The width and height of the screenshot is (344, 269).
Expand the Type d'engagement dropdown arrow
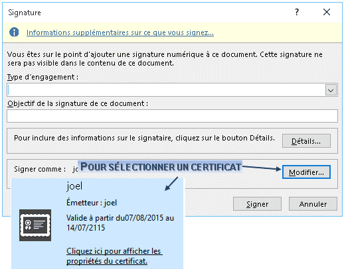(331, 90)
